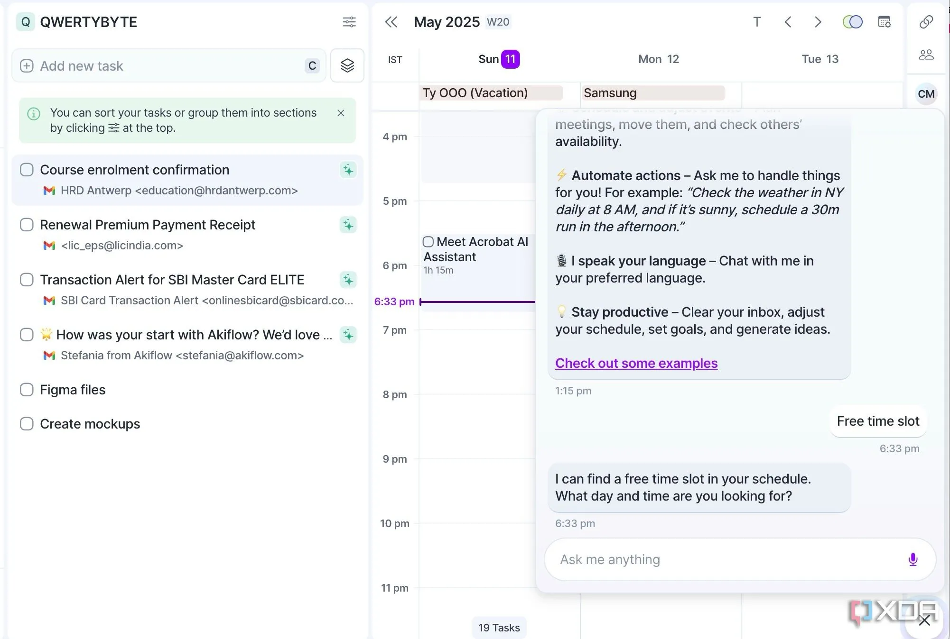Check off Figma files task
The width and height of the screenshot is (950, 639).
coord(27,390)
